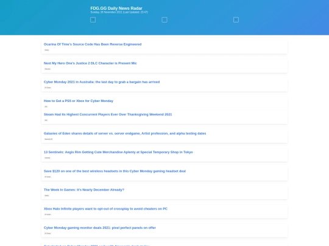The width and height of the screenshot is (329, 246).
Task: Open Cyber Monday gaming monitor deals article
Action: coord(100,228)
